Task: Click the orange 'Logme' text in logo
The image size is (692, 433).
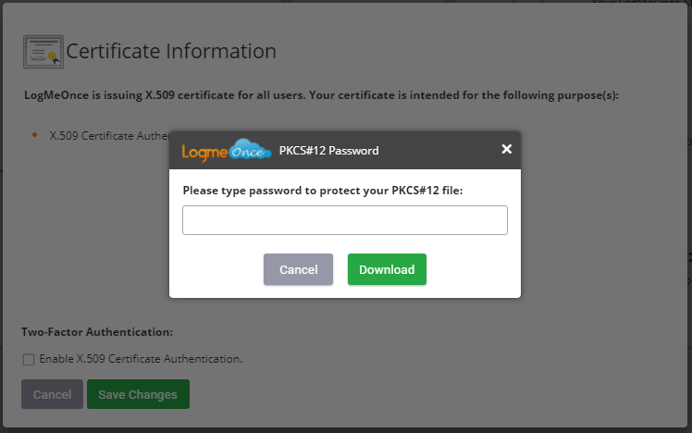Action: click(204, 153)
